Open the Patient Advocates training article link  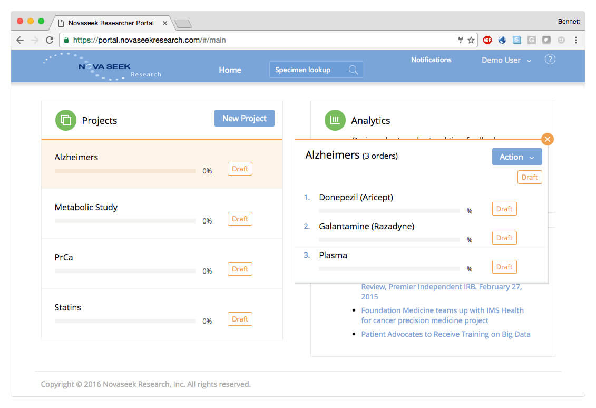coord(446,334)
